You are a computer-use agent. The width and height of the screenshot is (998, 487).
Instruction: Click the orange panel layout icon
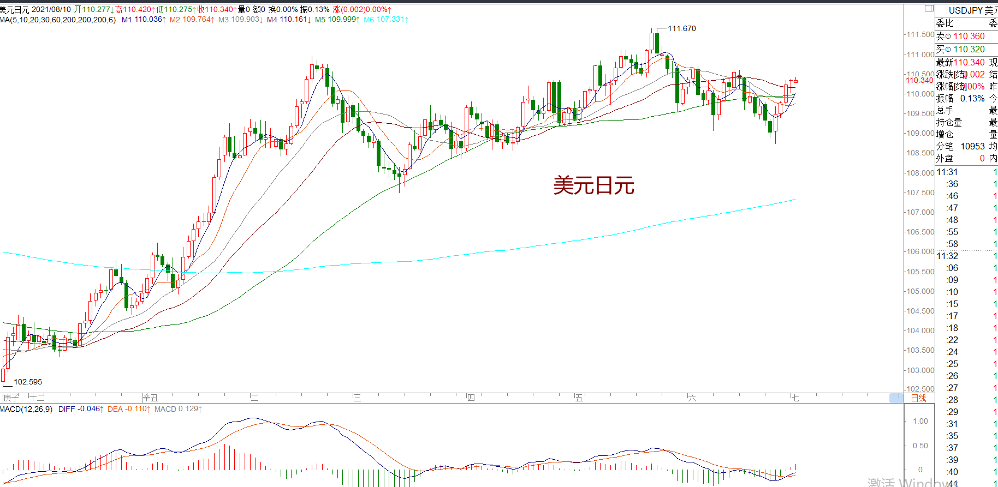point(929,8)
